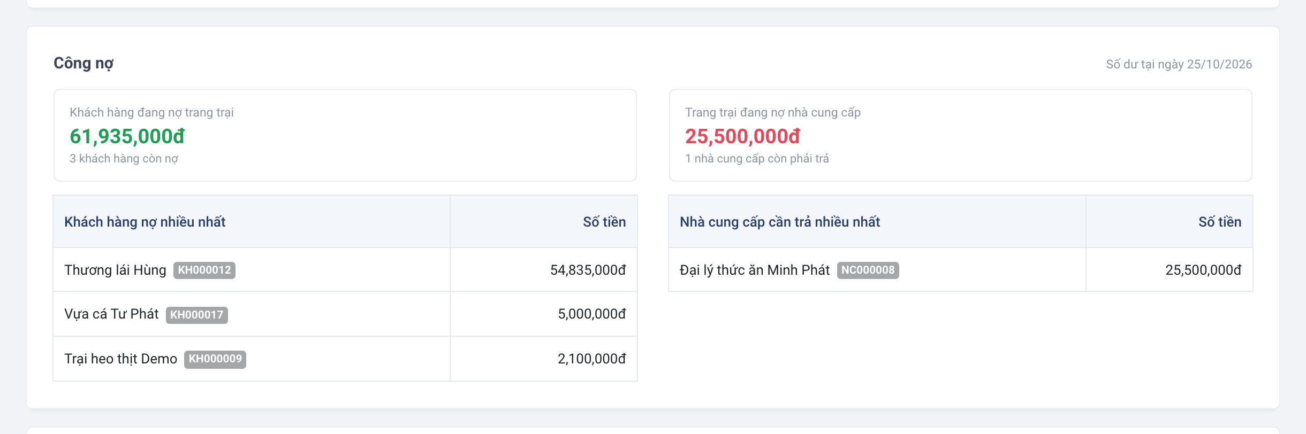Click the 'Trang trại đang nợ nhà cung cấp' label
The height and width of the screenshot is (434, 1306).
(773, 112)
